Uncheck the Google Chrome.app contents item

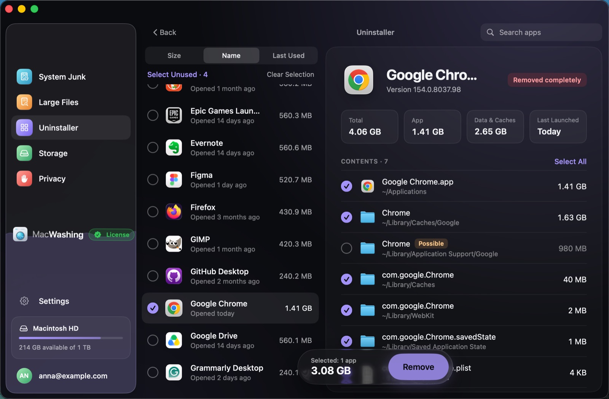click(x=346, y=186)
